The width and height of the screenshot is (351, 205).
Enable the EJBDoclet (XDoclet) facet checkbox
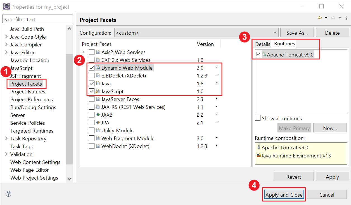pyautogui.click(x=91, y=76)
